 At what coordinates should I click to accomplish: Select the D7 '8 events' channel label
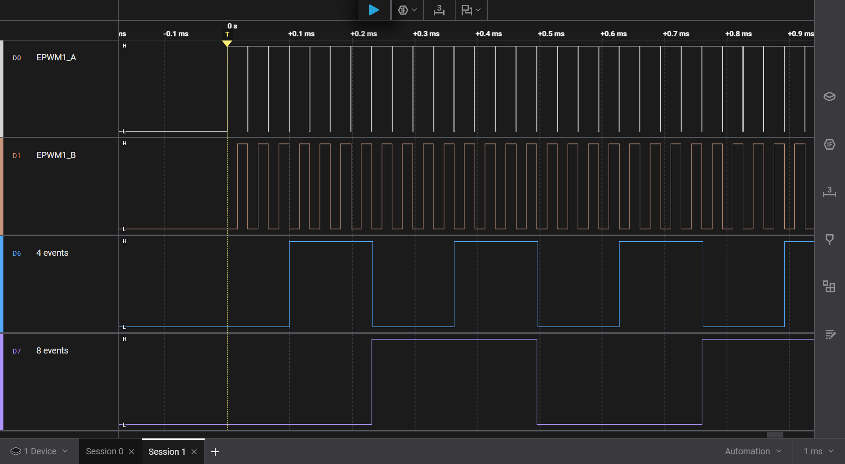click(x=52, y=351)
